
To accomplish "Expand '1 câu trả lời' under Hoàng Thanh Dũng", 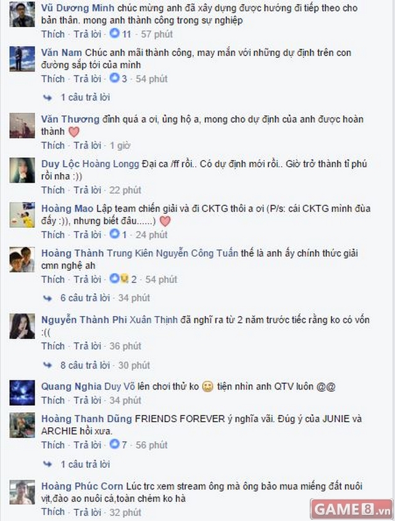I will [x=85, y=464].
